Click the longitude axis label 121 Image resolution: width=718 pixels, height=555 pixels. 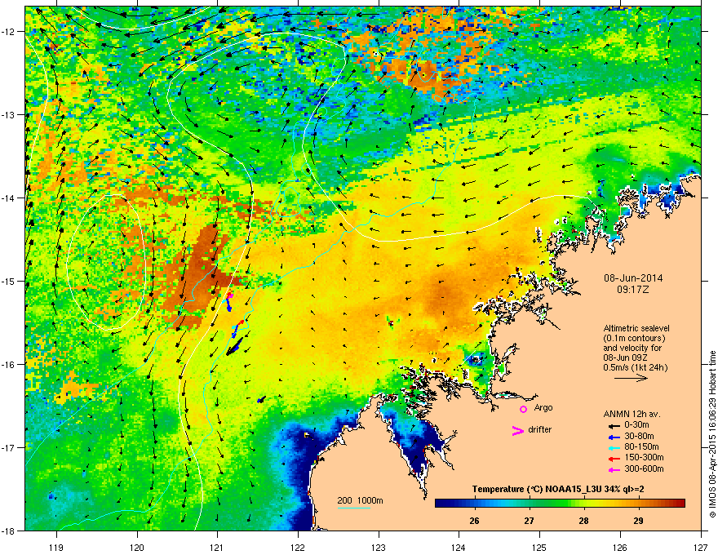pos(217,547)
